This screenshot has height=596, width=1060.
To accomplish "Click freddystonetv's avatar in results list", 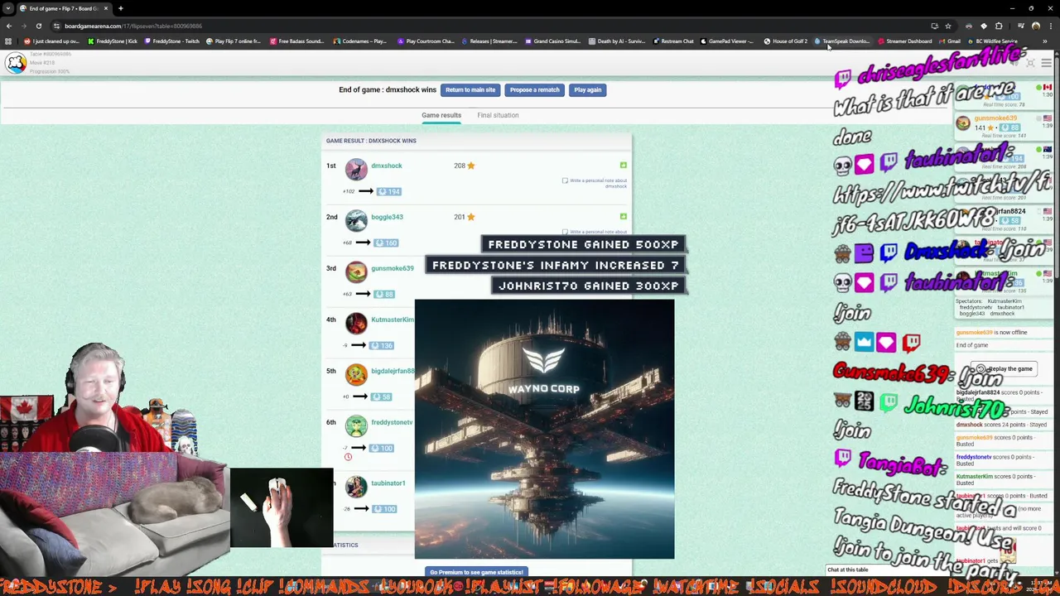I will tap(356, 425).
